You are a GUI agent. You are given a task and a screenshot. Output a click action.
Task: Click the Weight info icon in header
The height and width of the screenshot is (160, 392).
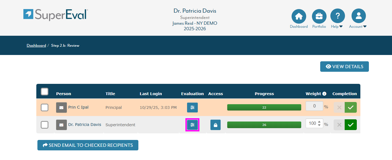coord(324,94)
